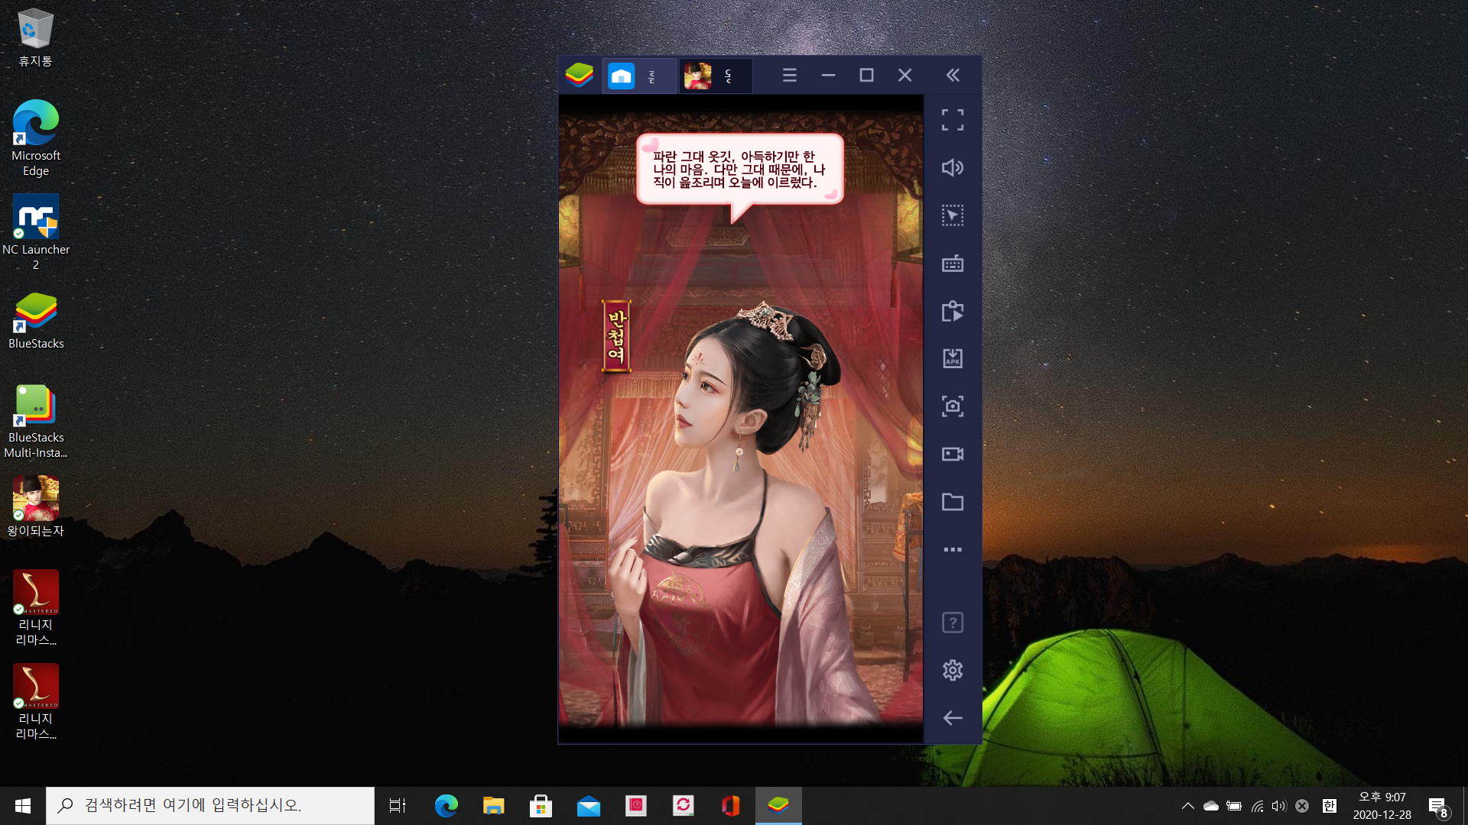Open the help question mark icon
1468x825 pixels.
point(952,623)
